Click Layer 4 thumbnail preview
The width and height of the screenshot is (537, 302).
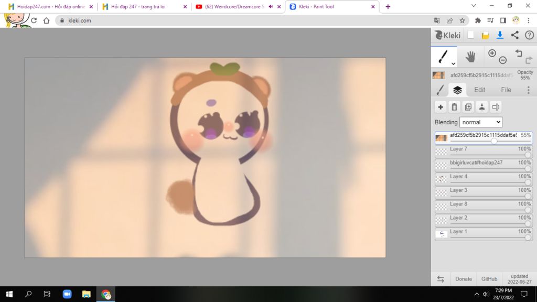click(x=442, y=179)
